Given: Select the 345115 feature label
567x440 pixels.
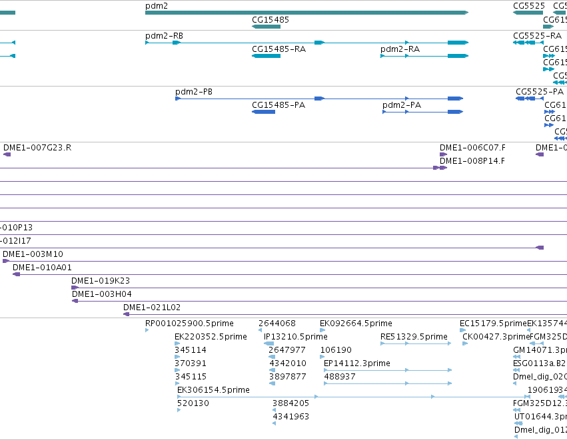Looking at the screenshot, I should coord(191,377).
